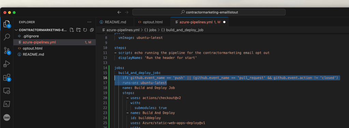
Task: Click the New Folder icon in Explorer
Action: coord(78,30)
